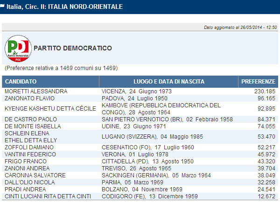Click the Partito Democratico logo
The width and height of the screenshot is (280, 210).
coord(17,48)
